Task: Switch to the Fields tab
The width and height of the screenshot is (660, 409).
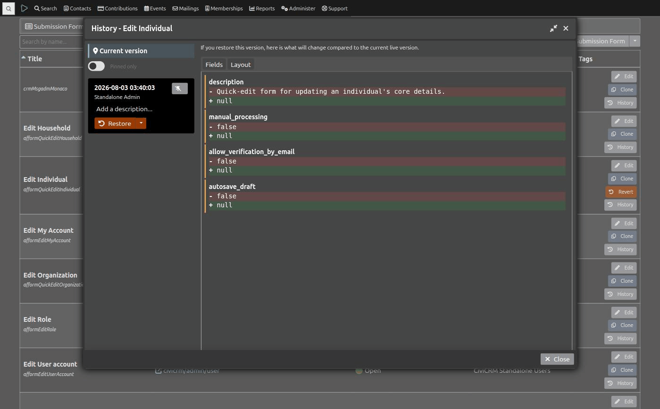Action: tap(214, 65)
